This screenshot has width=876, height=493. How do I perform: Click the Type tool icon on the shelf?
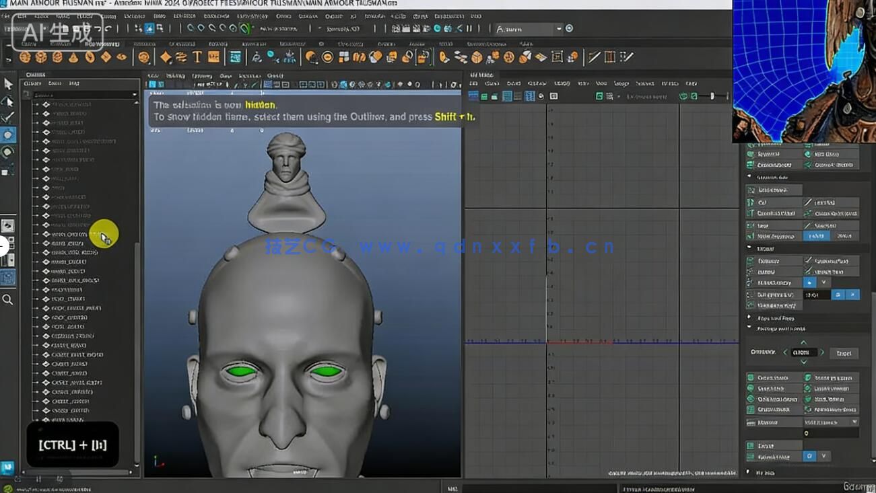(x=197, y=57)
